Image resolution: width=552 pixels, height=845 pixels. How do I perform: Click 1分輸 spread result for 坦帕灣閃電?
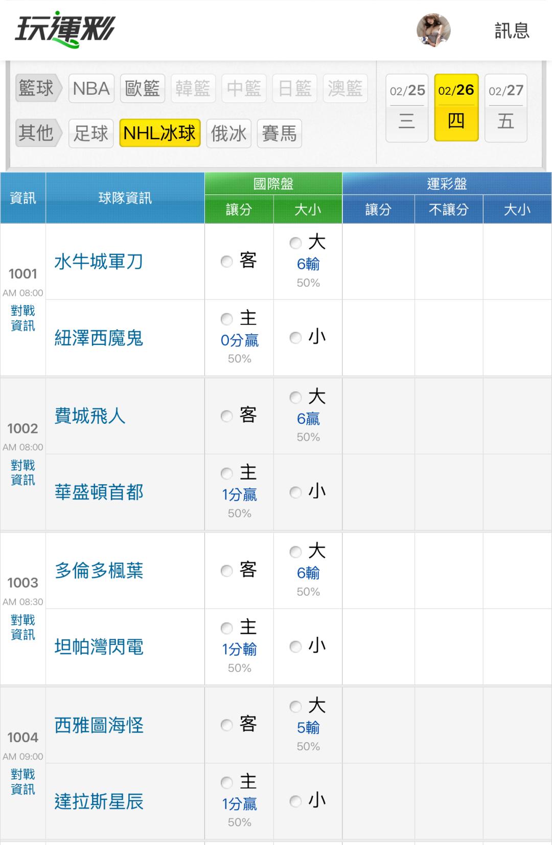pos(239,649)
